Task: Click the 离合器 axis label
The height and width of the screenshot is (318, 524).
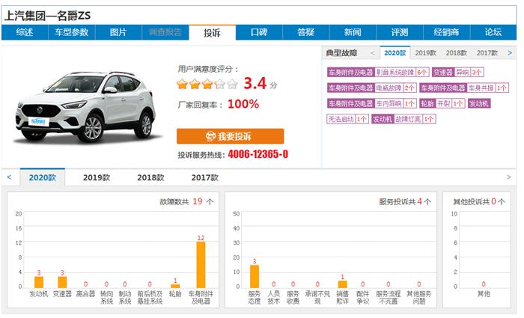Action: 86,294
